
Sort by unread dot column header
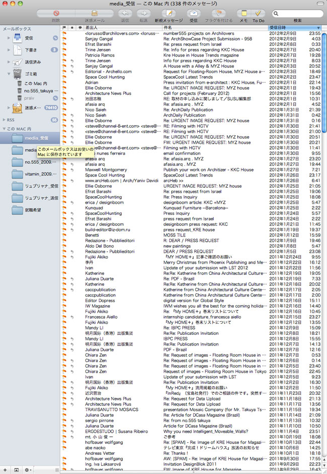(x=72, y=28)
